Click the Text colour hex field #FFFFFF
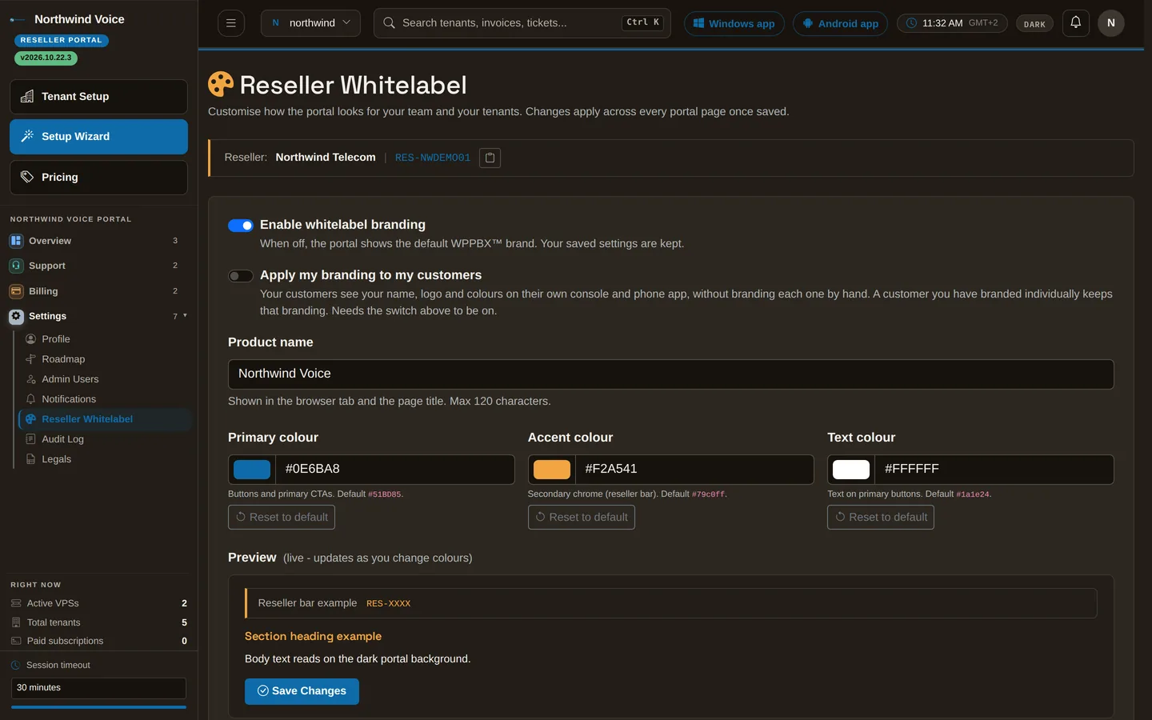The height and width of the screenshot is (720, 1152). 994,470
